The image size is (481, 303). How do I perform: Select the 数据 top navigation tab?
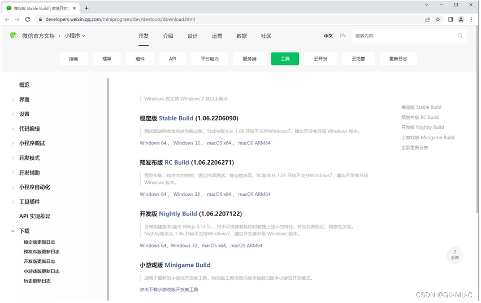click(241, 36)
